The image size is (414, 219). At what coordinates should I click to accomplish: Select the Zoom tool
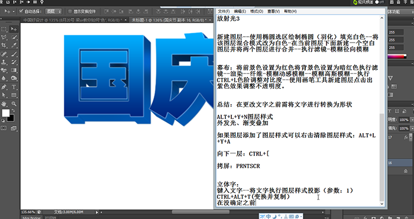(x=14, y=104)
